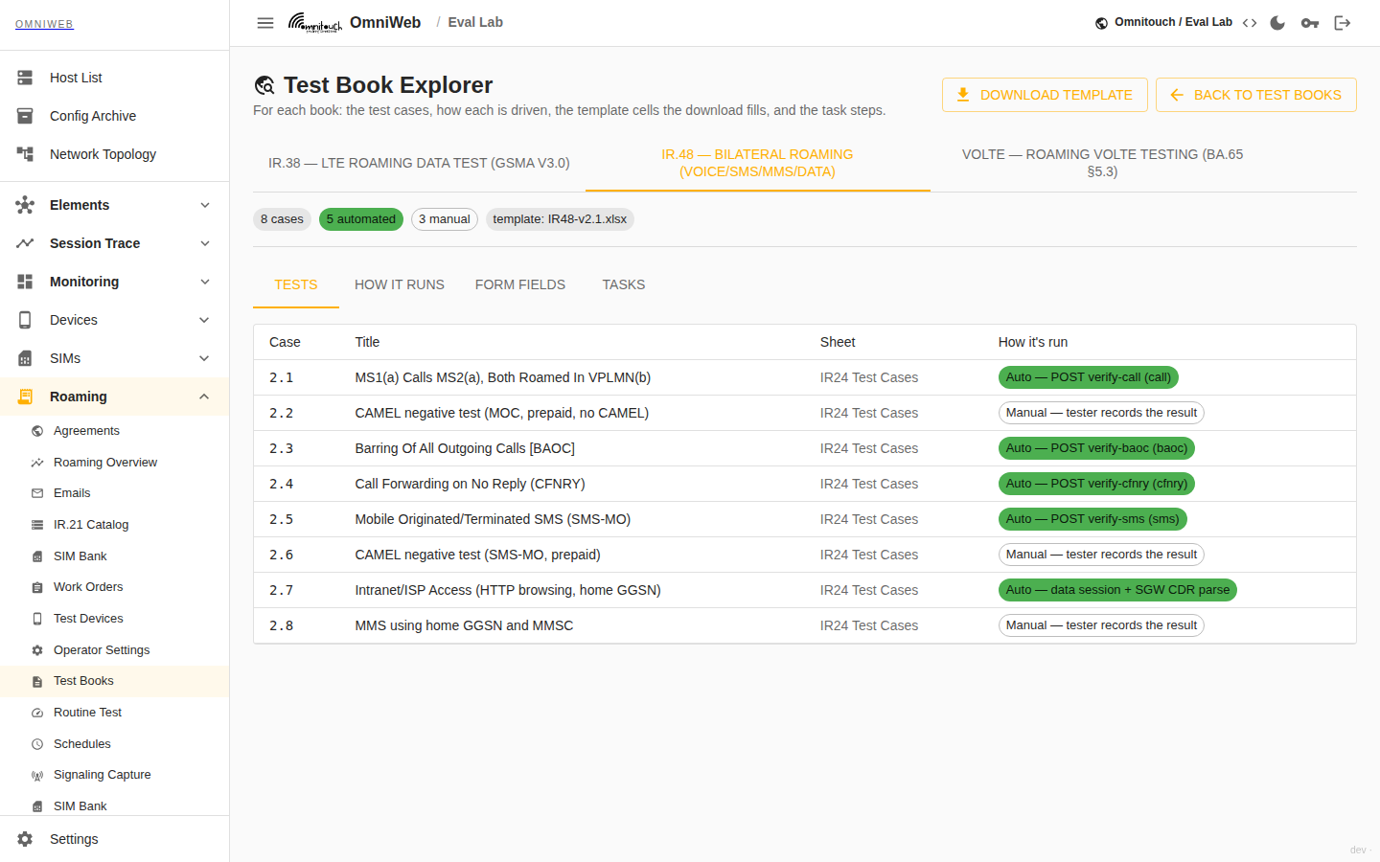Click case 2.1 row number
1380x862 pixels.
pos(282,377)
